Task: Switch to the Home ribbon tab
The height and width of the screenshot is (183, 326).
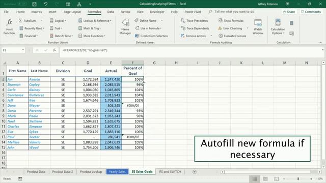Action: click(x=20, y=12)
